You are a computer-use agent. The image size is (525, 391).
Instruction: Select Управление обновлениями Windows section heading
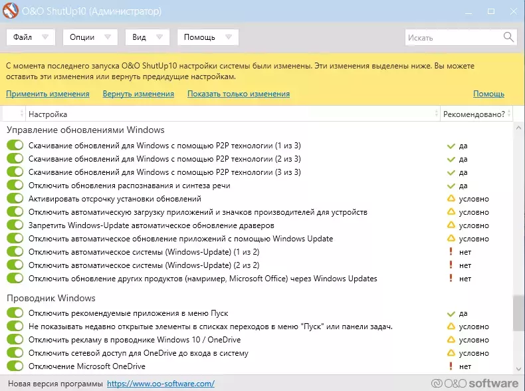click(85, 130)
